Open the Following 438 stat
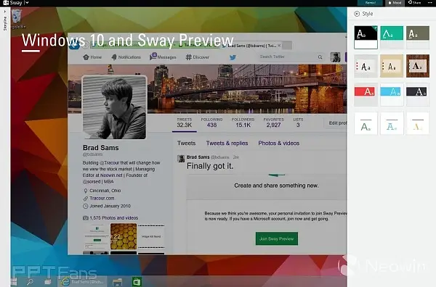 (x=211, y=122)
